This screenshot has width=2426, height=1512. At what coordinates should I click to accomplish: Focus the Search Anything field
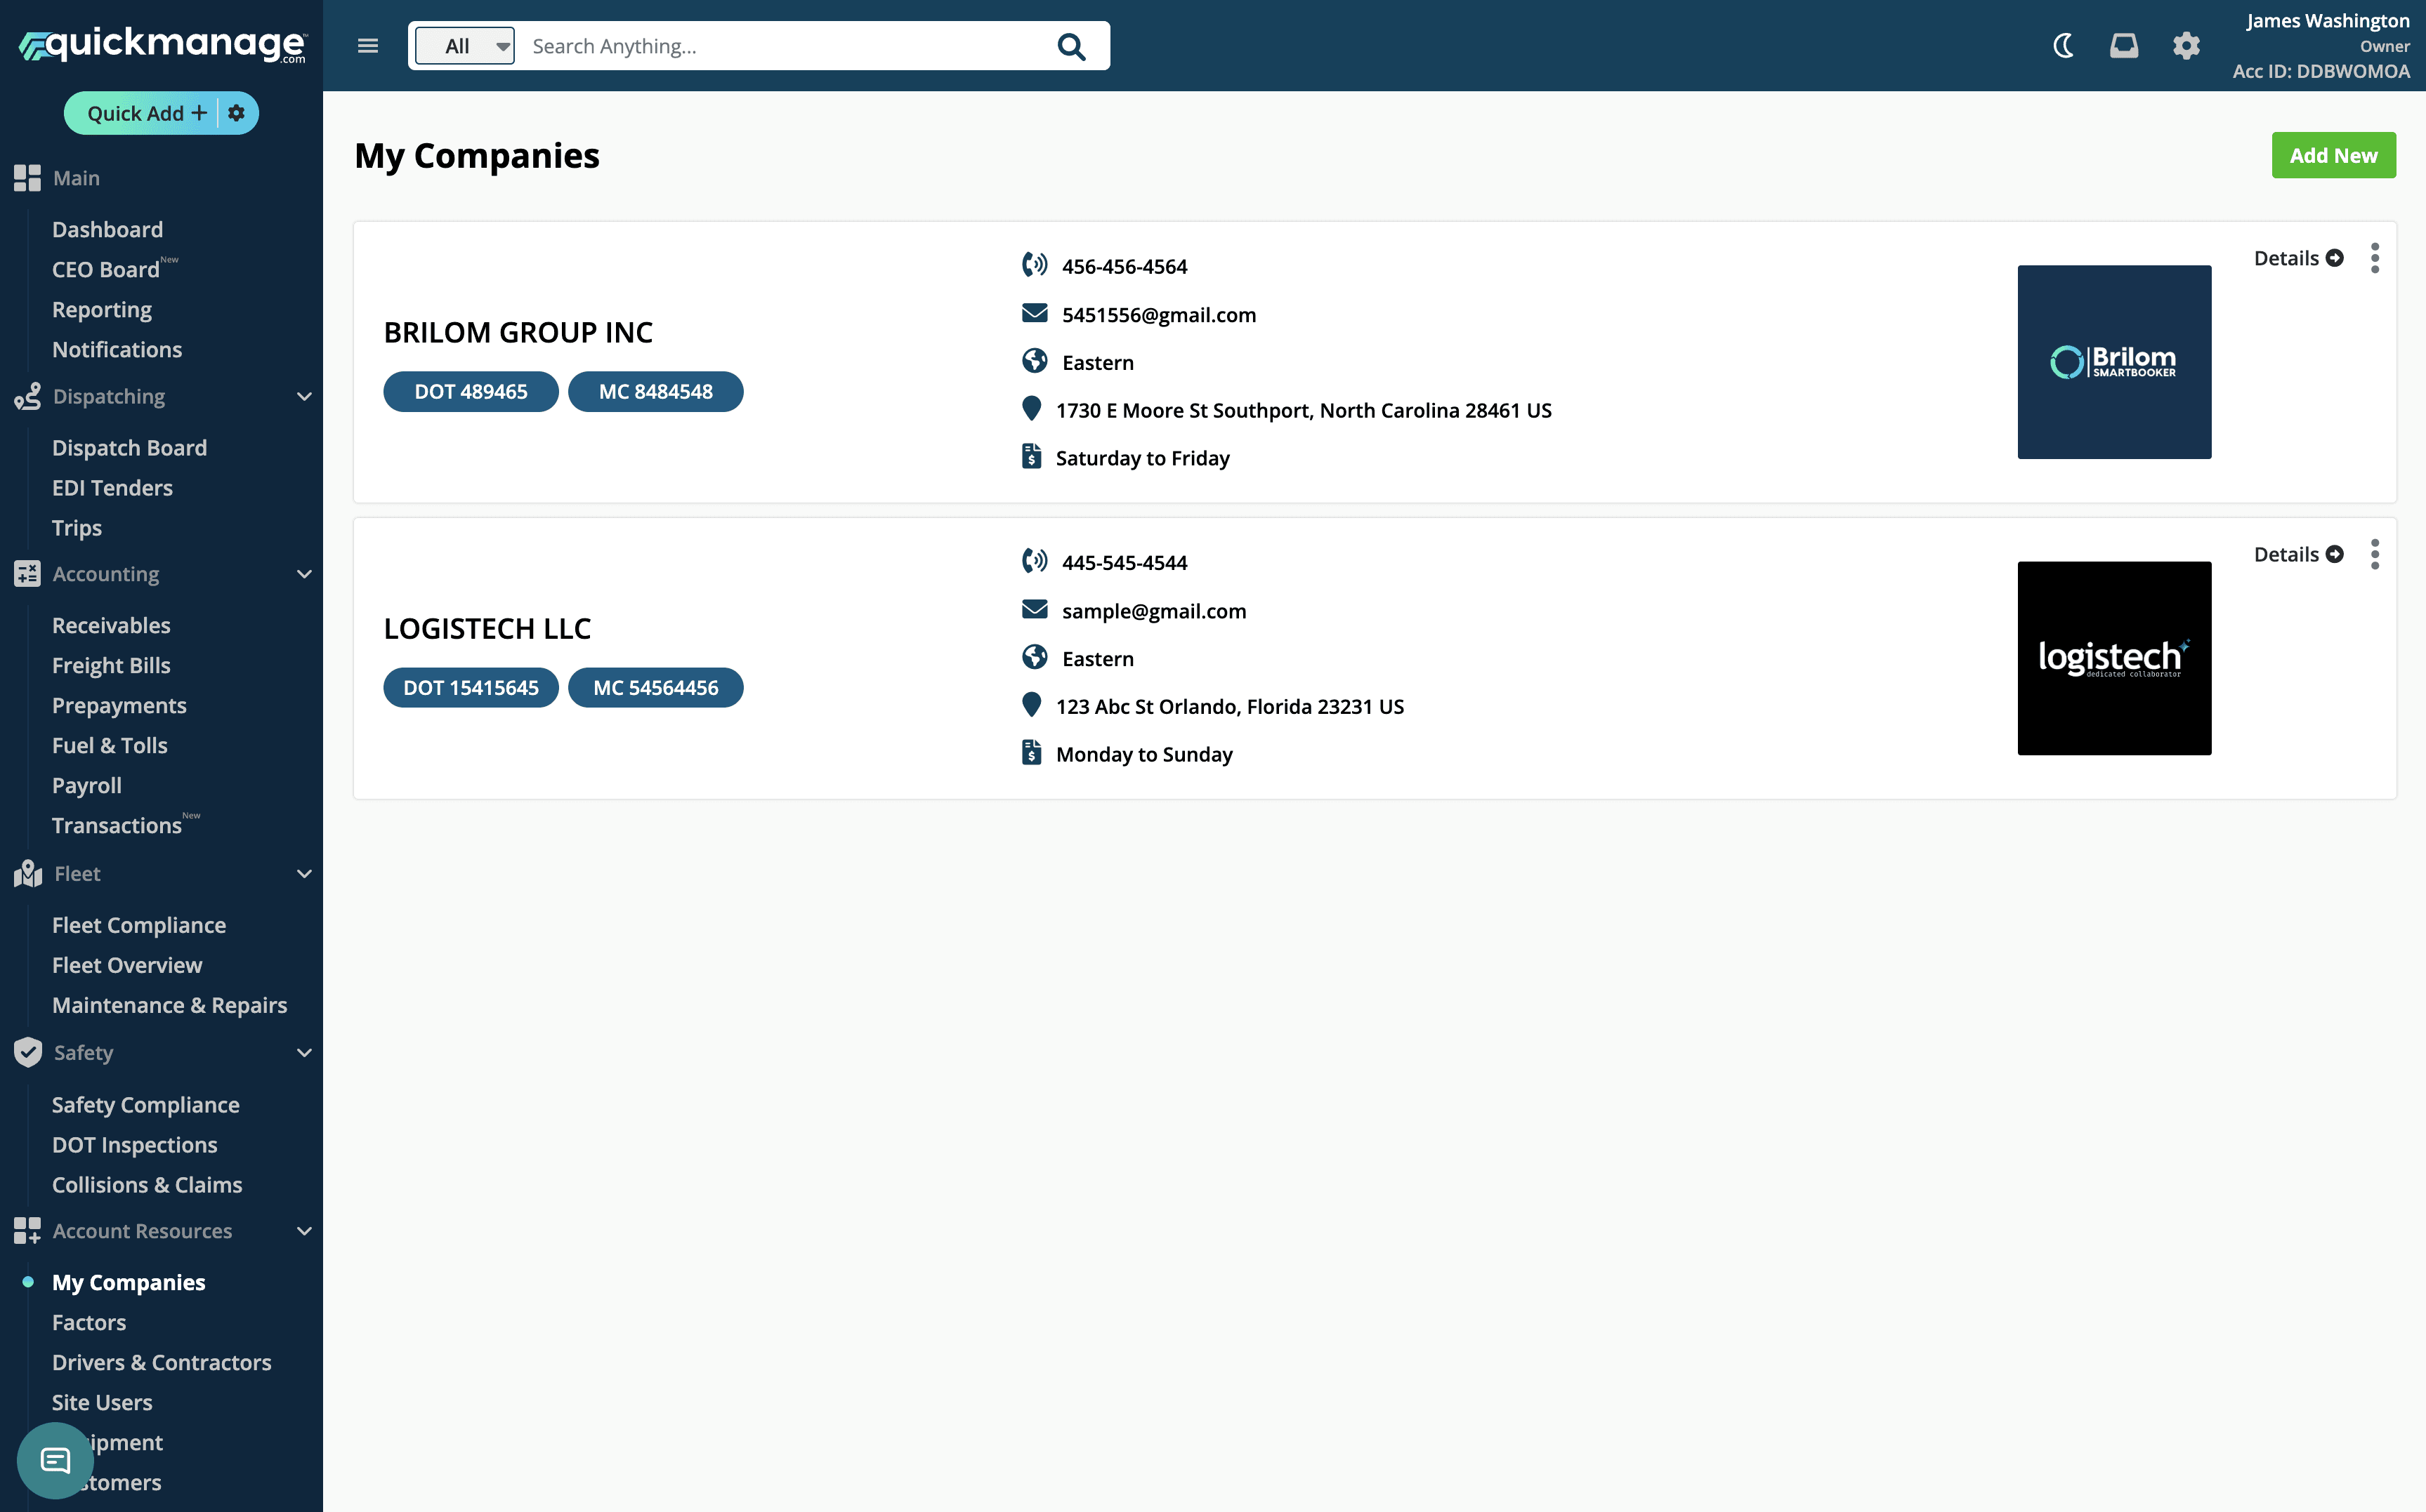coord(780,46)
